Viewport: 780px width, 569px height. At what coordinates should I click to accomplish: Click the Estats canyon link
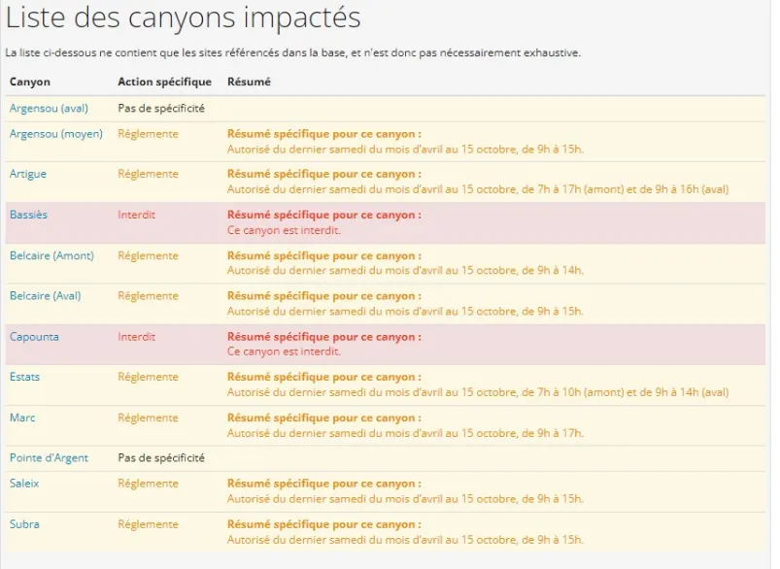(x=25, y=377)
